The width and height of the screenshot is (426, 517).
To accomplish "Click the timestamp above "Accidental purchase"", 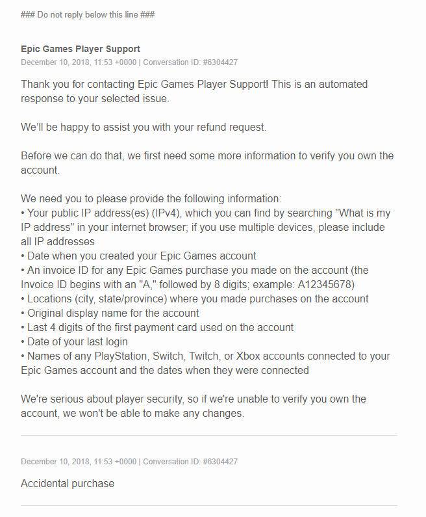I will [x=79, y=462].
